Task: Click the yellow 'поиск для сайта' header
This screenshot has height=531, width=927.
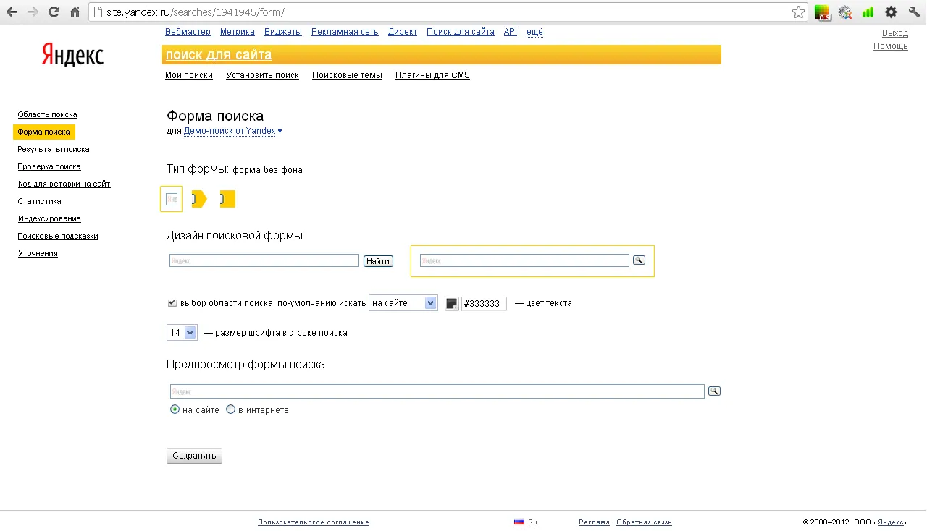Action: (219, 55)
